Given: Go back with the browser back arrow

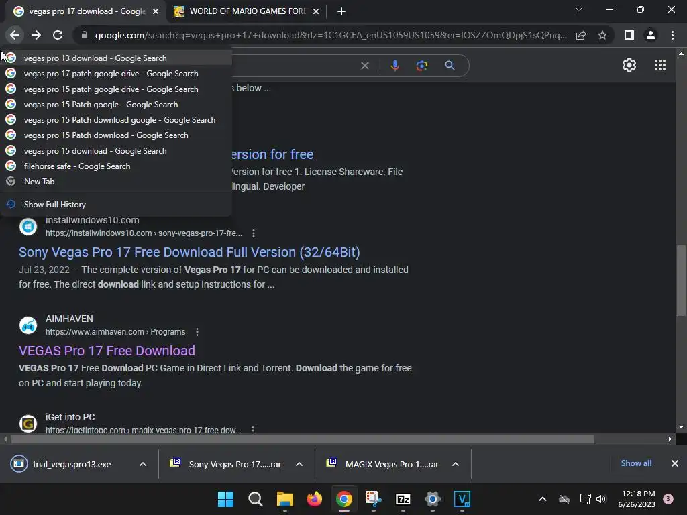Looking at the screenshot, I should [x=15, y=35].
